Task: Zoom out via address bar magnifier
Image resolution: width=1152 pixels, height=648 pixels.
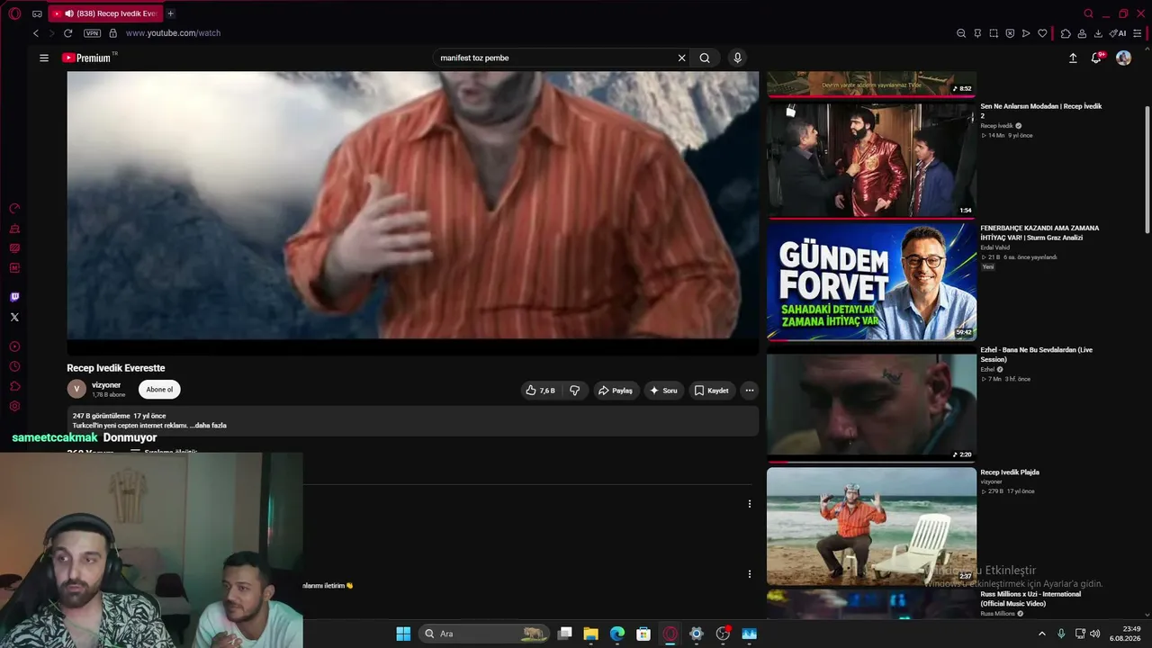Action: coord(961,33)
